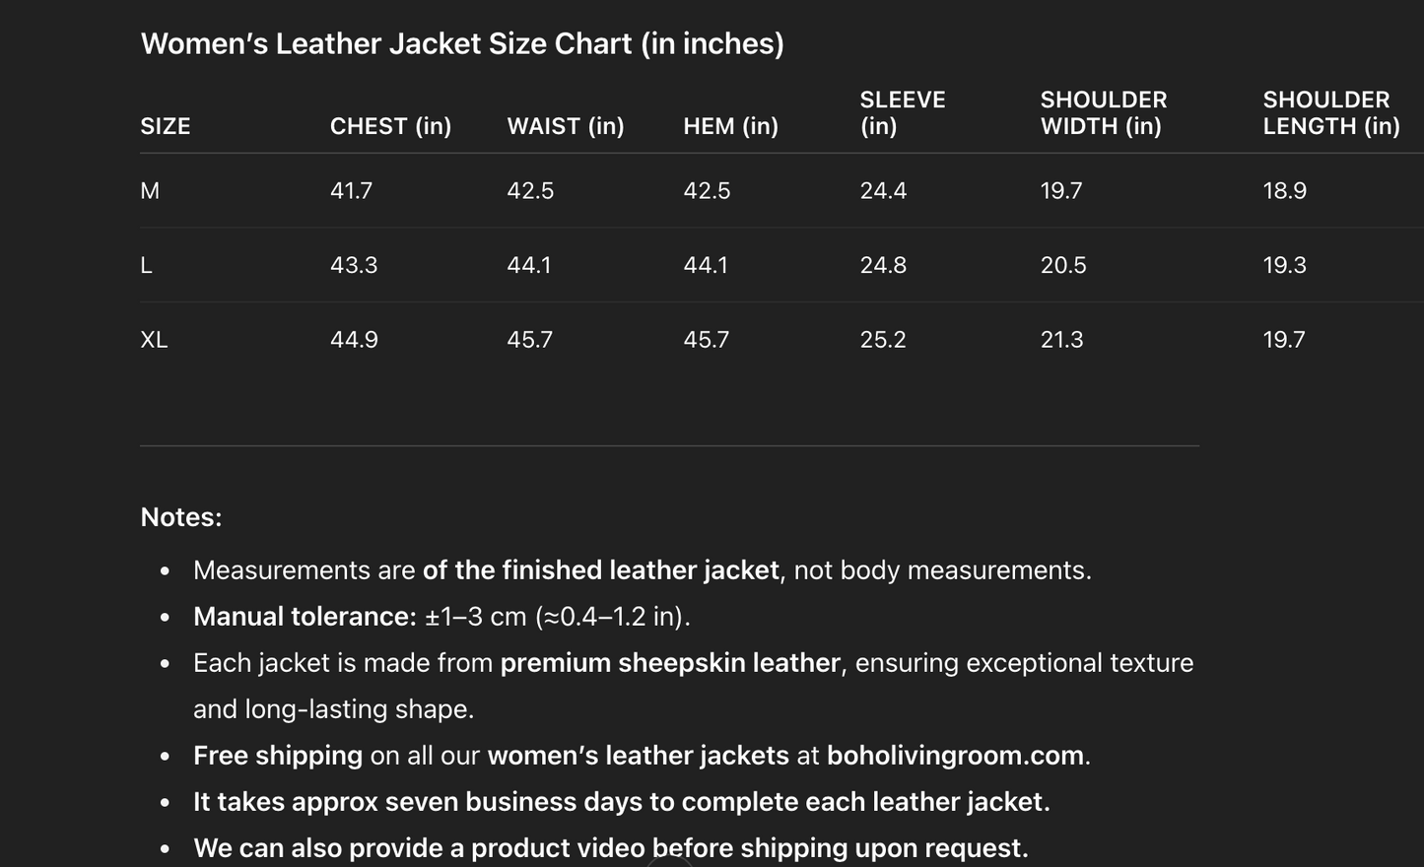Click the HEM (in) column header
The image size is (1424, 867).
click(730, 126)
